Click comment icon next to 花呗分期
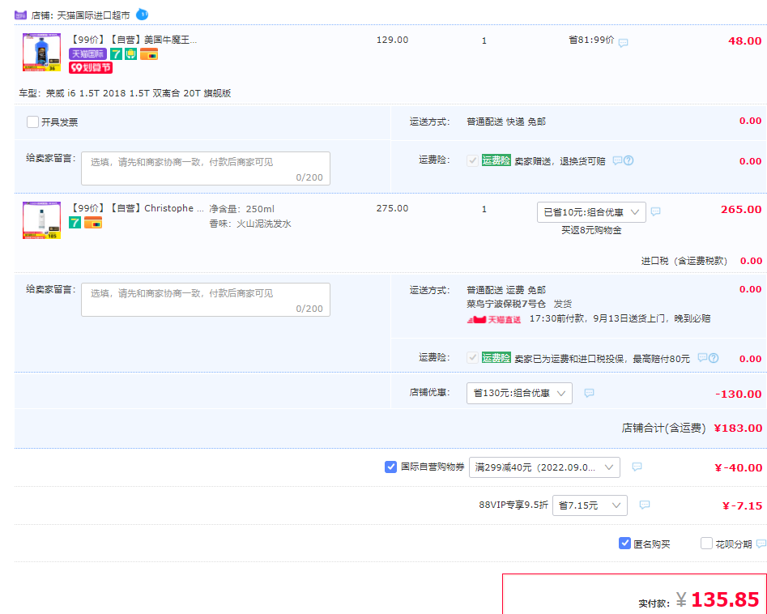The height and width of the screenshot is (614, 767). pyautogui.click(x=761, y=544)
